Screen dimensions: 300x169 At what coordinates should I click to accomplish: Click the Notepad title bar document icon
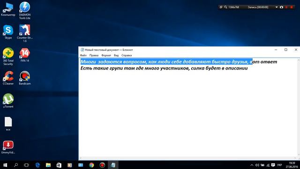82,50
